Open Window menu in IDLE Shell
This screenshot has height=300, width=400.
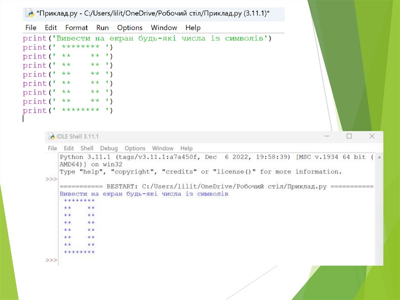click(x=163, y=148)
